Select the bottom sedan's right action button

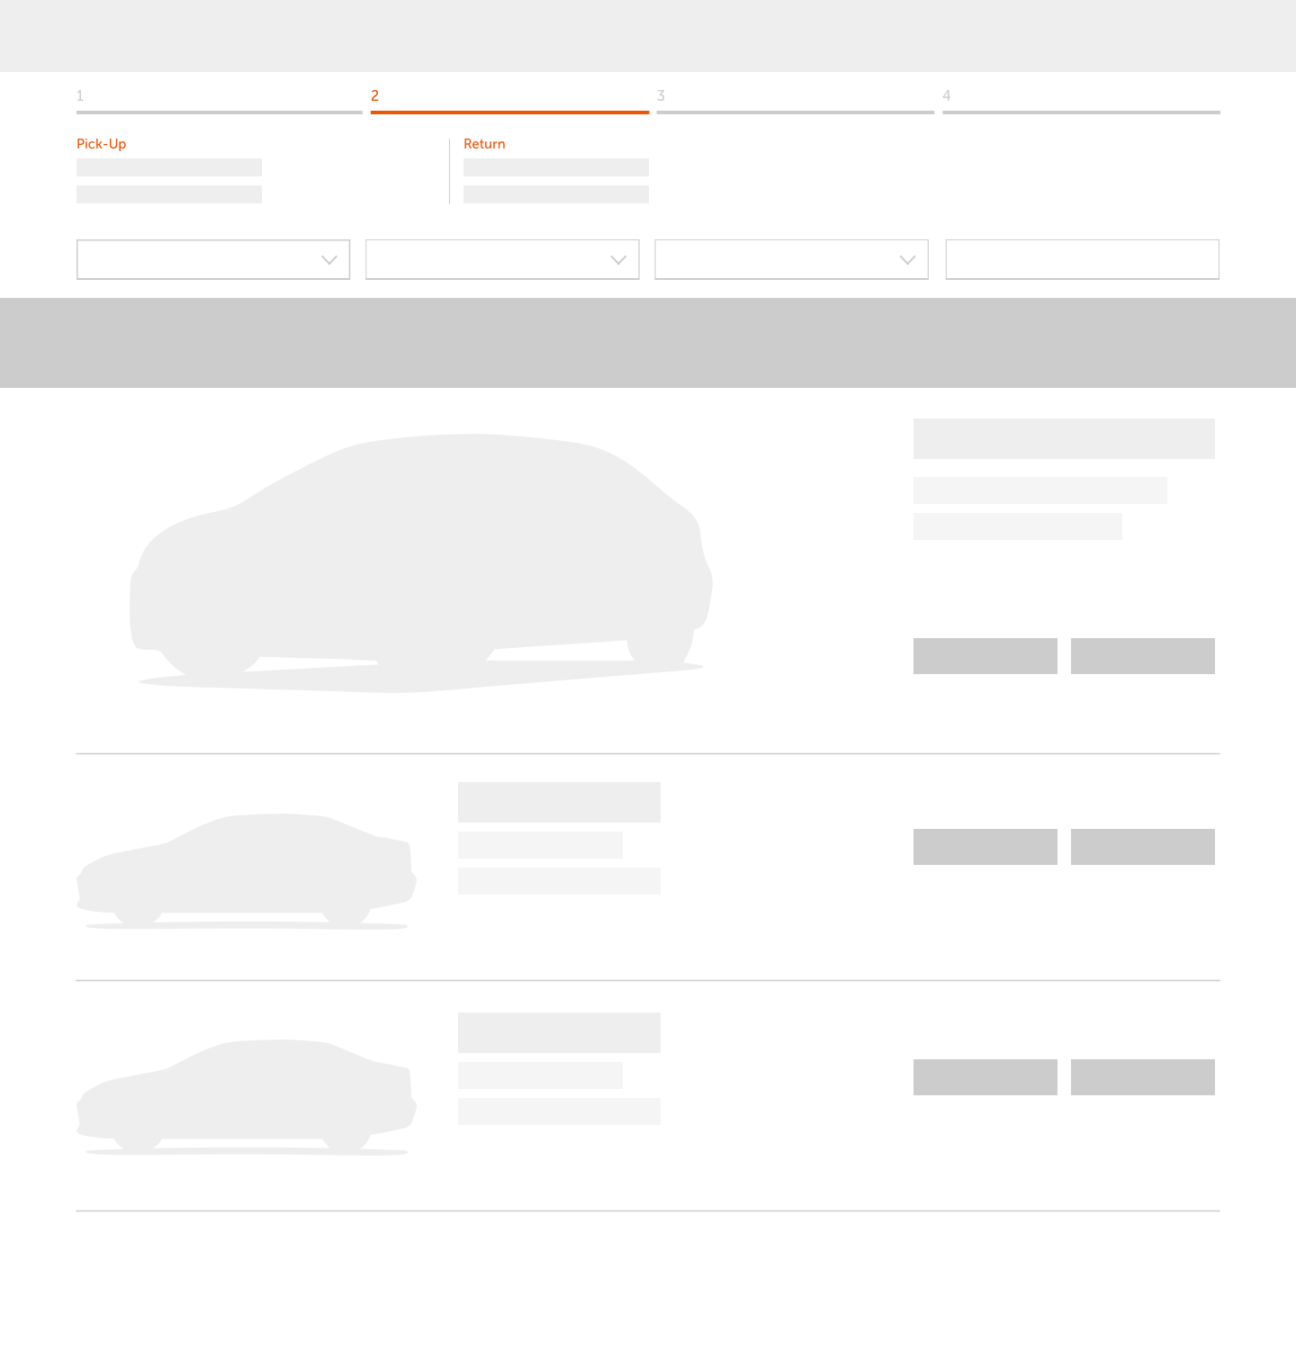1143,1077
